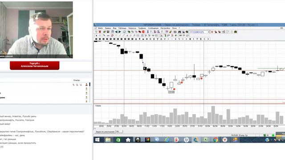Click the left arrow navigation icon

click(x=116, y=32)
